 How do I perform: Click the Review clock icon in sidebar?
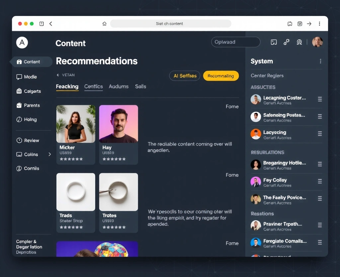pos(21,140)
